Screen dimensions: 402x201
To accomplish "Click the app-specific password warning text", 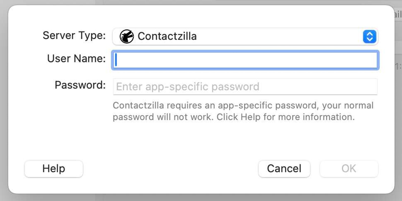I will pos(243,111).
